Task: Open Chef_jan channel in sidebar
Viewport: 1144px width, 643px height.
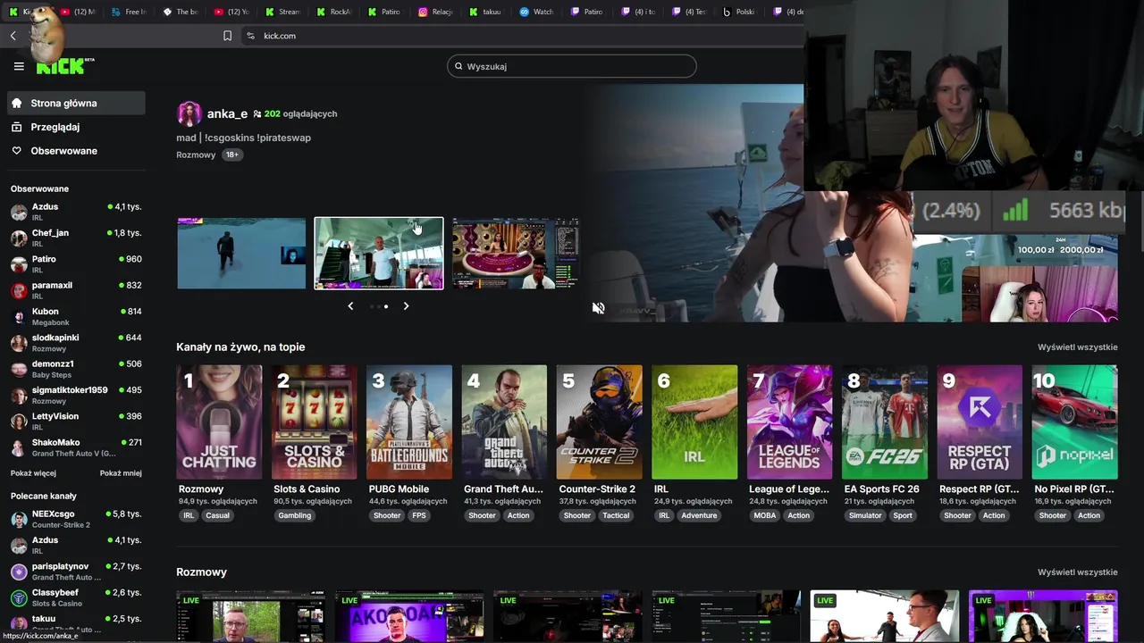Action: 76,238
